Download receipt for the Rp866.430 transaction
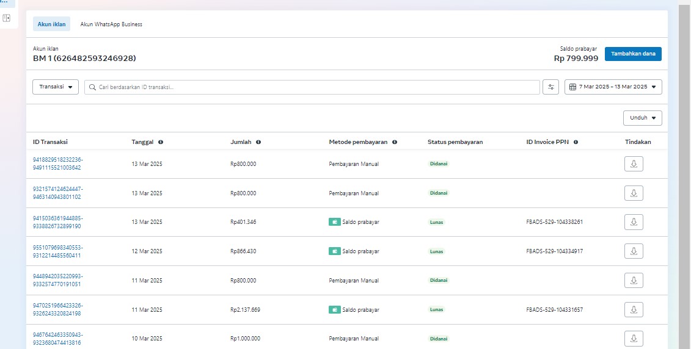 [634, 251]
